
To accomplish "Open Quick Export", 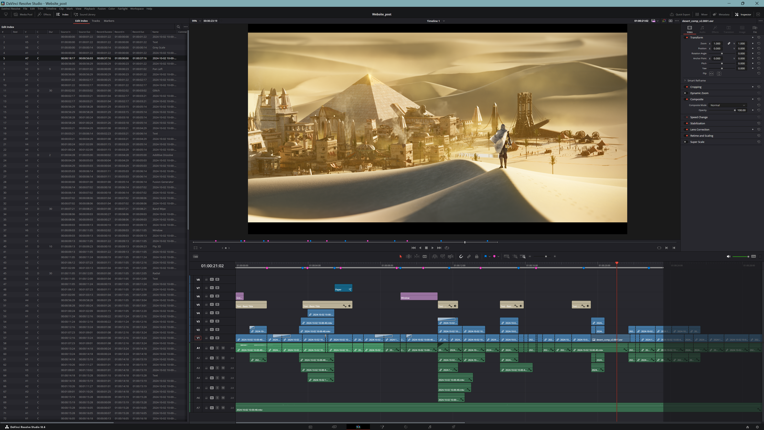I will [680, 14].
